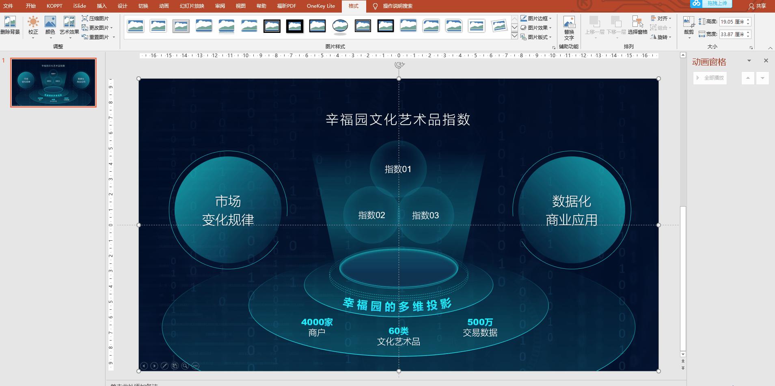The height and width of the screenshot is (386, 775).
Task: Select slide 1 thumbnail in the panel
Action: tap(54, 82)
